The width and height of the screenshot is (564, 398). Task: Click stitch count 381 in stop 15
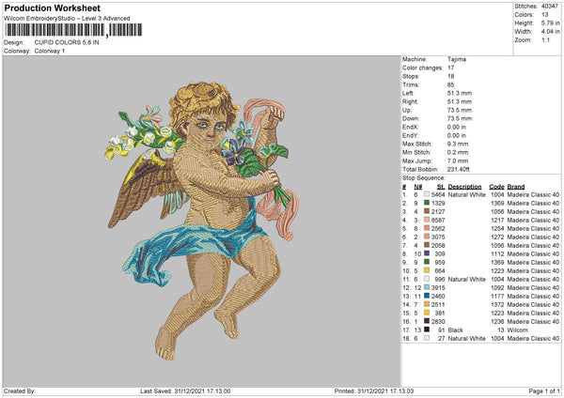[x=440, y=314]
